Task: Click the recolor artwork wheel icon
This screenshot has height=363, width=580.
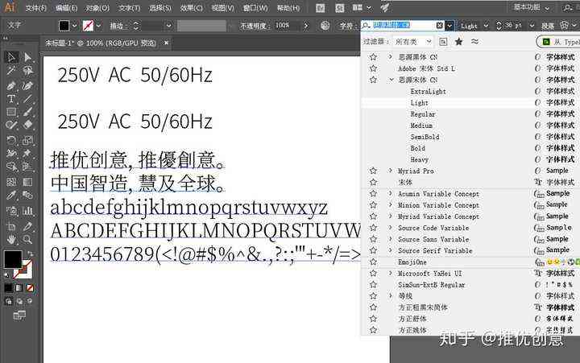Action: (325, 26)
